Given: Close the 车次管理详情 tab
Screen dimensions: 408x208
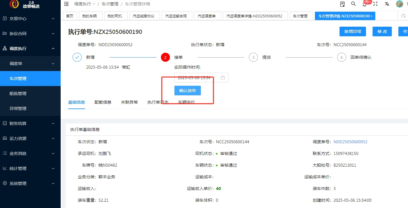Looking at the screenshot, I should (x=372, y=16).
